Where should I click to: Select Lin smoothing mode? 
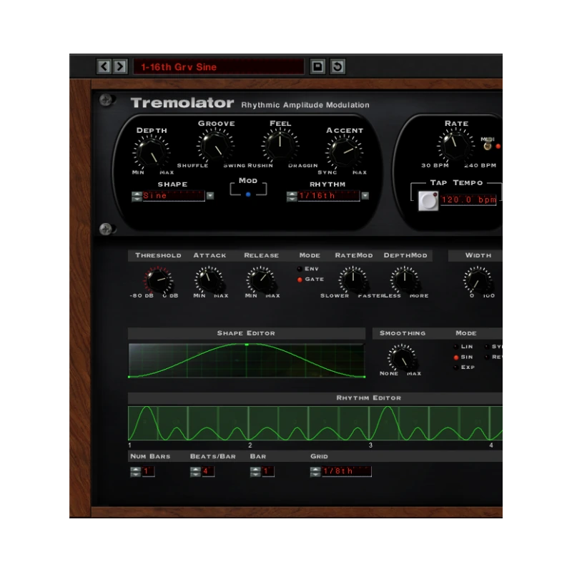pyautogui.click(x=456, y=347)
